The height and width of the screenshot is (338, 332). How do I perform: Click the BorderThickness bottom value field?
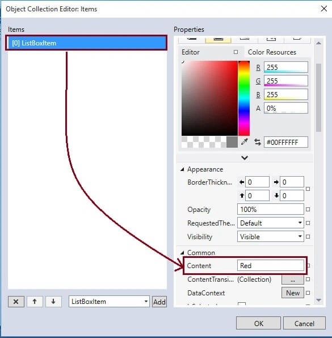[x=292, y=195]
